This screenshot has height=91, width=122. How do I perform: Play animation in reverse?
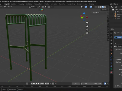pos(36,84)
